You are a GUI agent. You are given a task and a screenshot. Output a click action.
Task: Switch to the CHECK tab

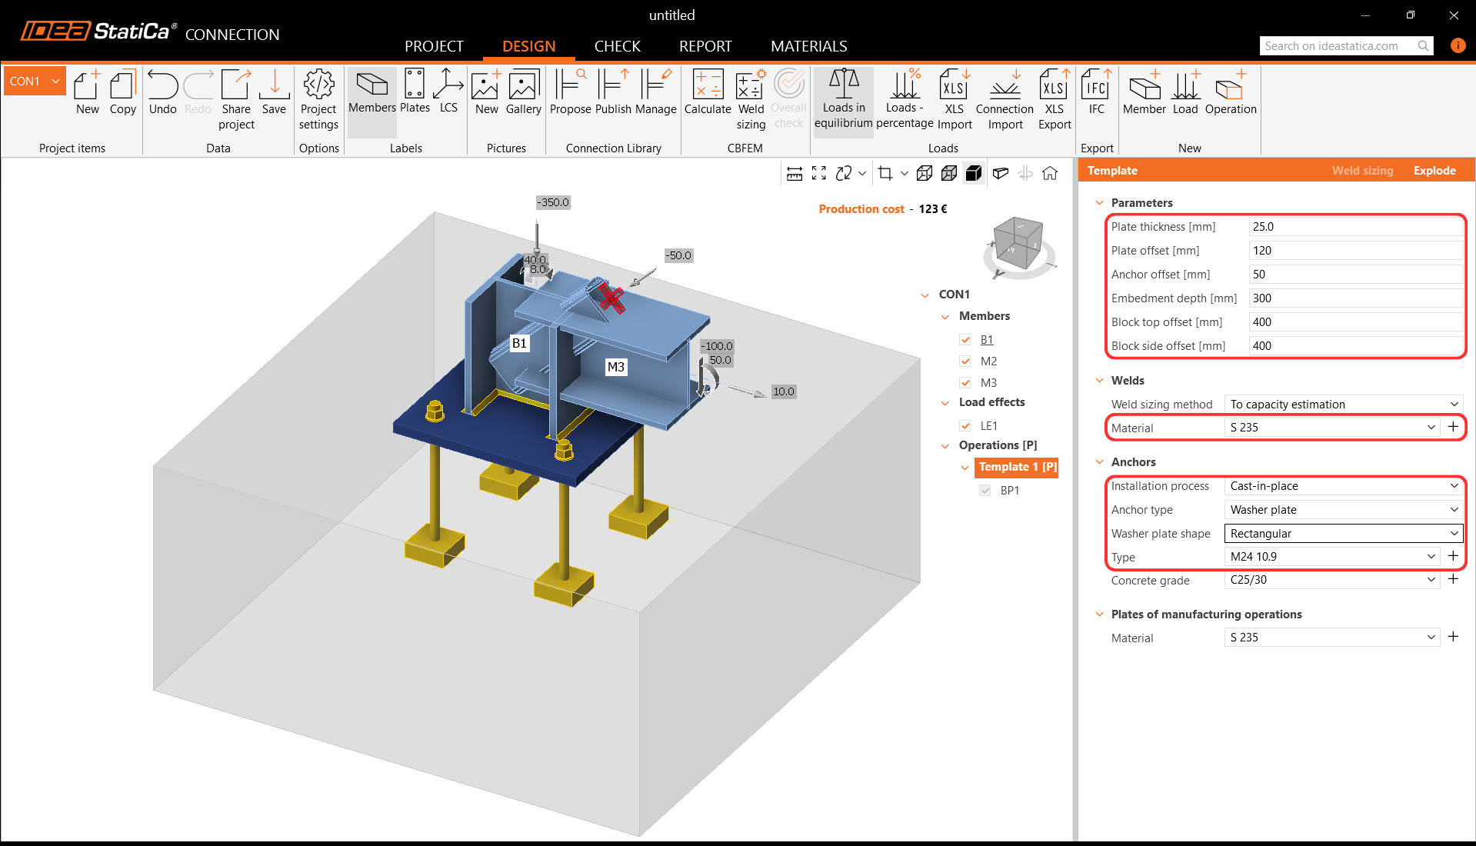tap(617, 46)
